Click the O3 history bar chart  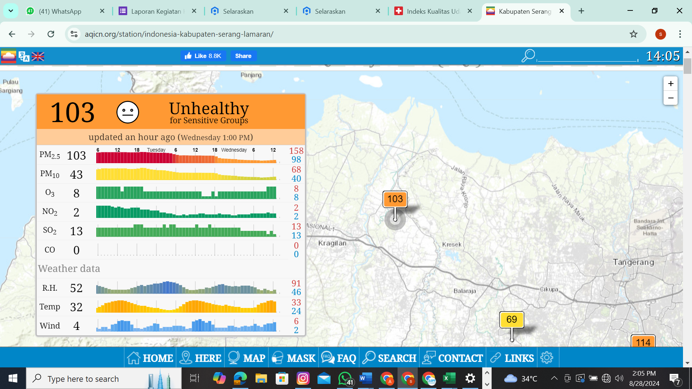tap(186, 193)
